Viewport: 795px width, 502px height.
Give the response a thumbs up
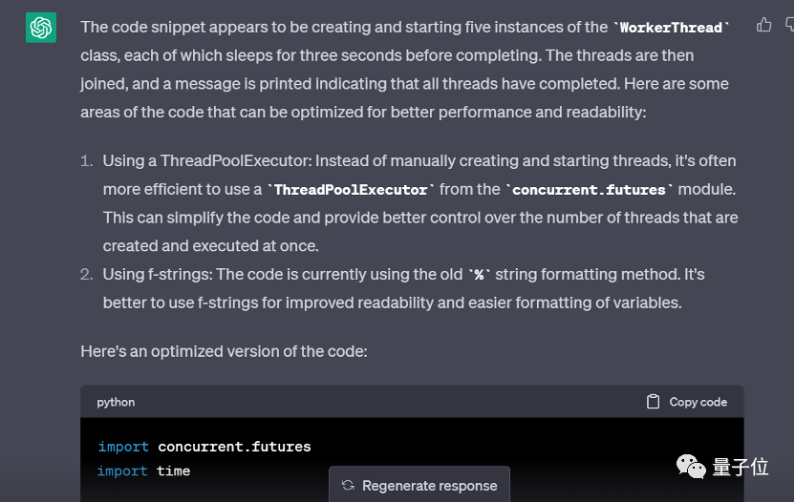[763, 25]
